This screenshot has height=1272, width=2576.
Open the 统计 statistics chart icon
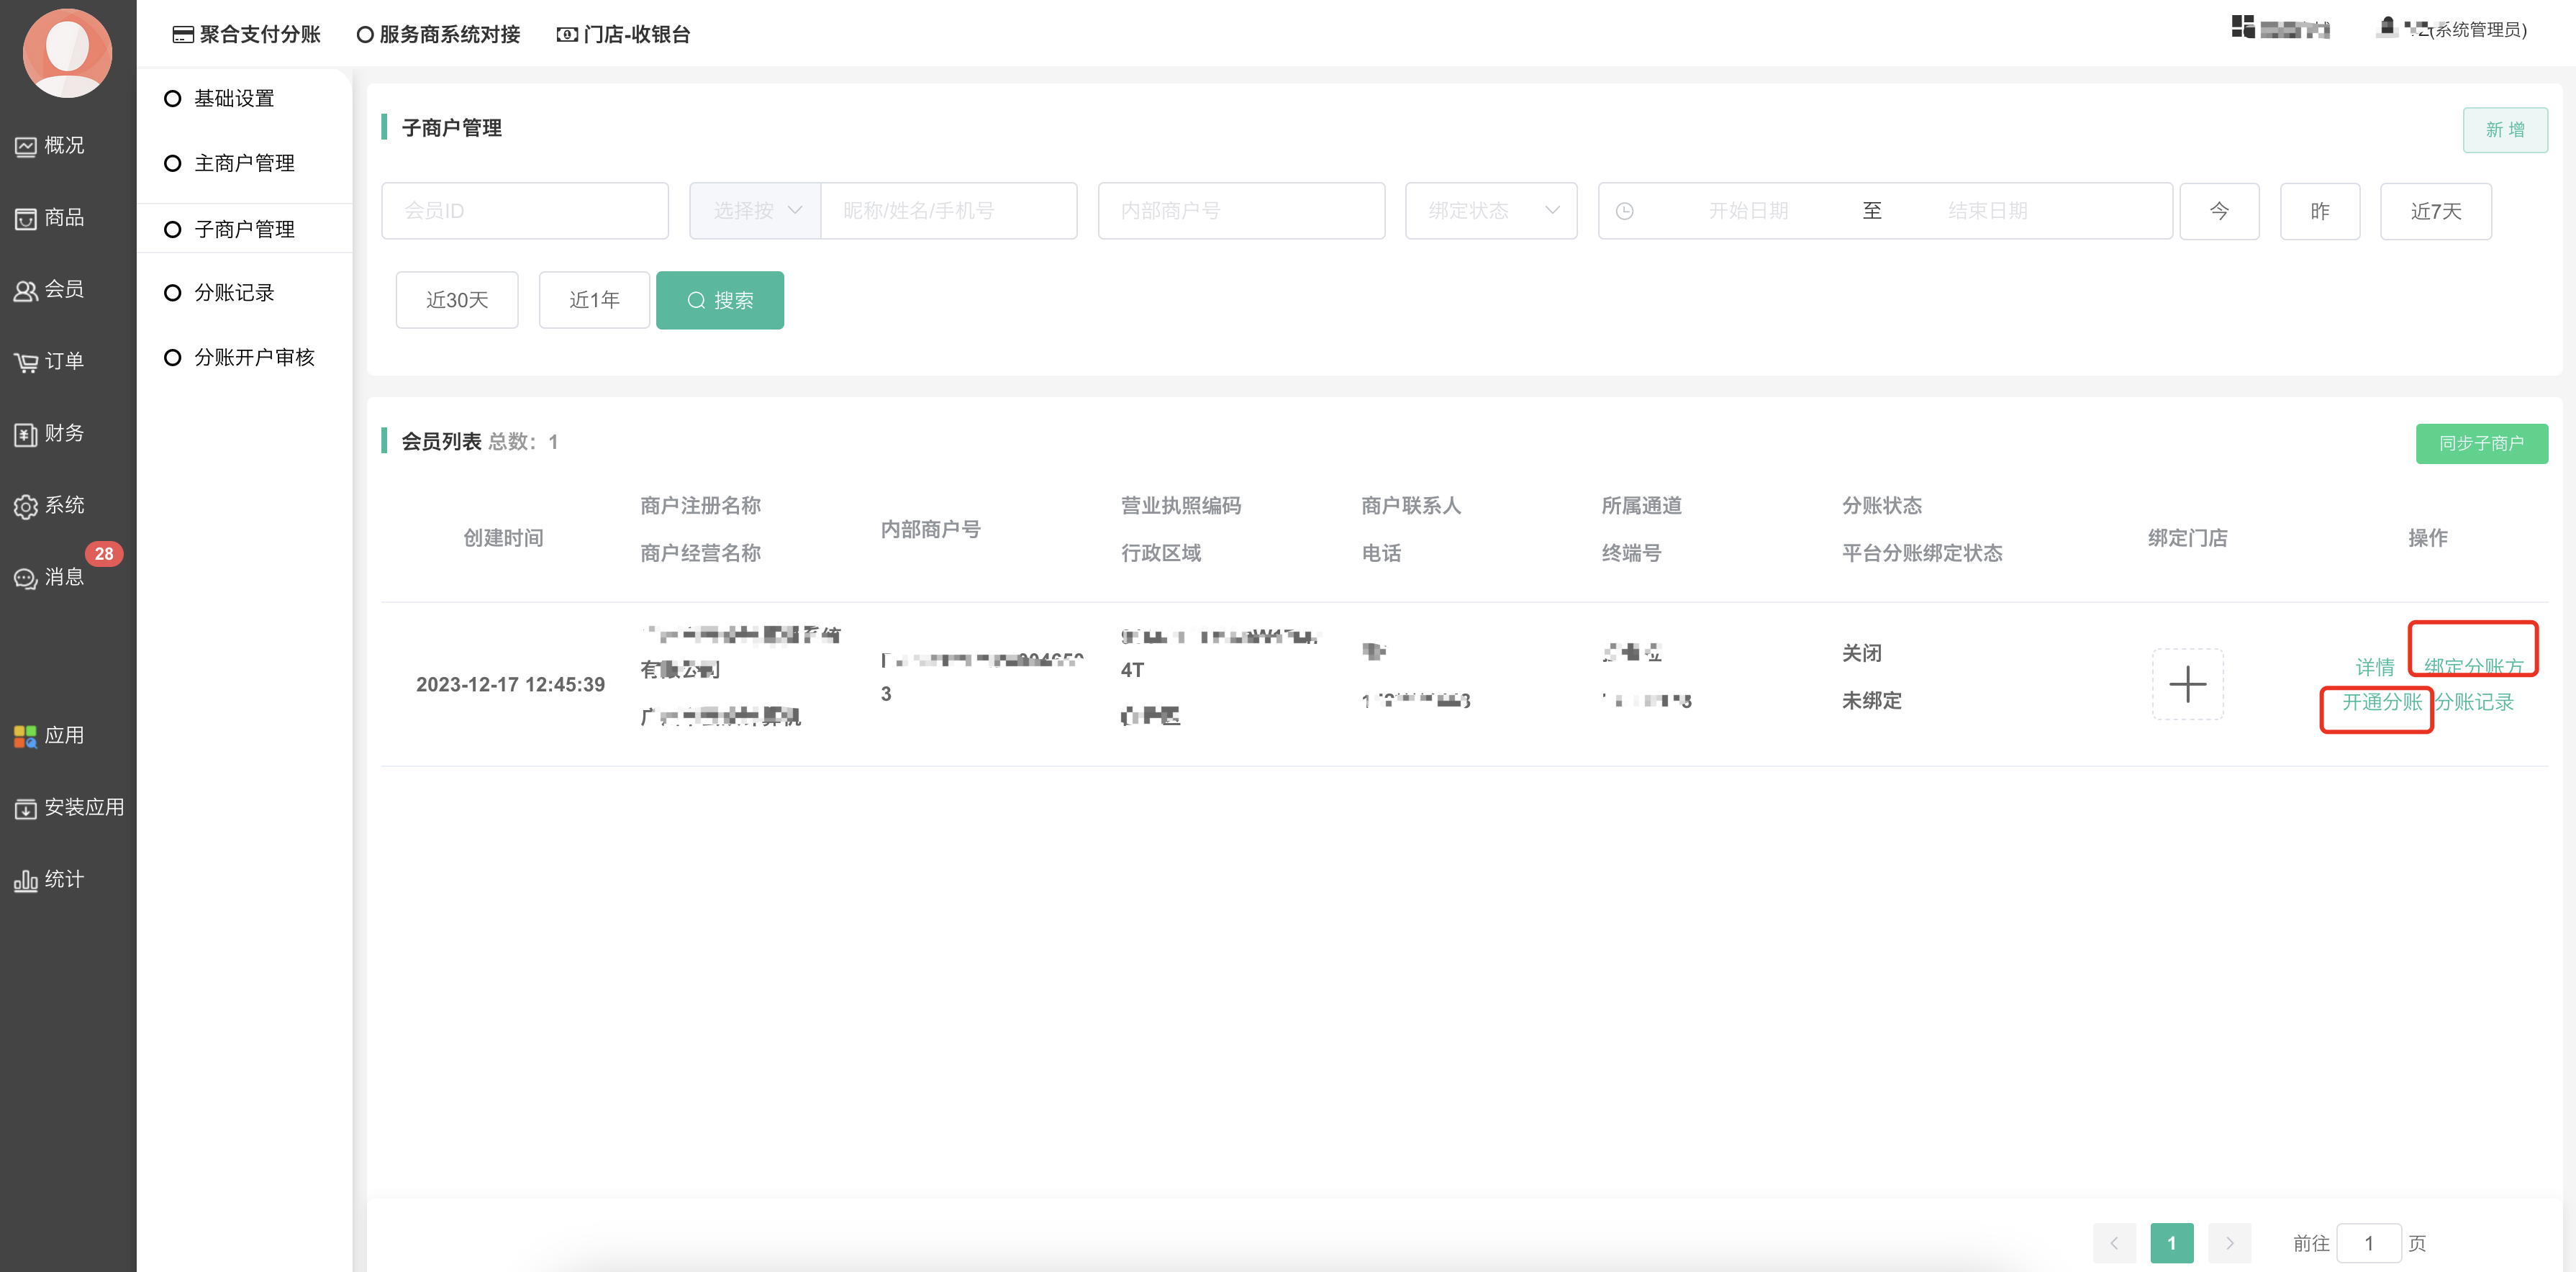click(x=26, y=880)
